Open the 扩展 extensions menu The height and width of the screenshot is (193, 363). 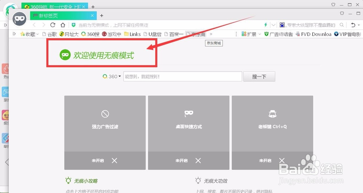click(x=251, y=34)
